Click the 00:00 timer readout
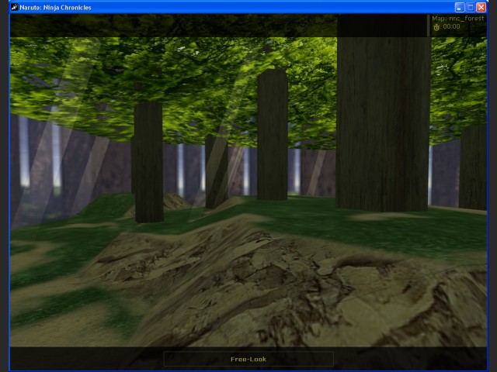The width and height of the screenshot is (497, 372). pyautogui.click(x=451, y=26)
